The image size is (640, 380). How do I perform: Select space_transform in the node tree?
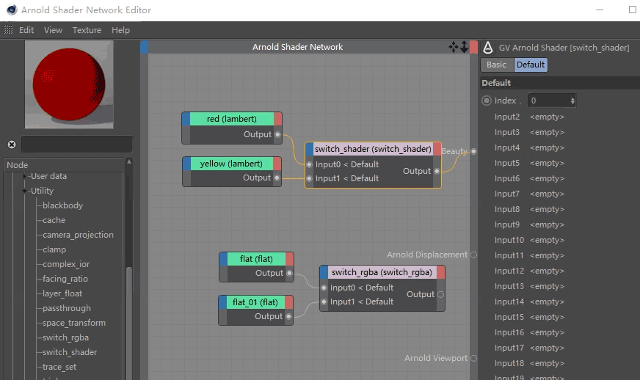click(74, 323)
